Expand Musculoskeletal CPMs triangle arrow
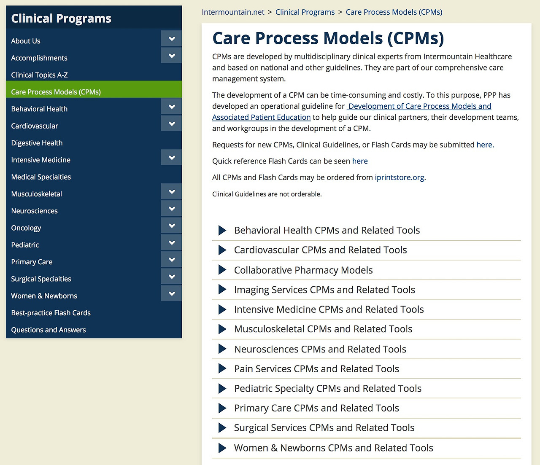This screenshot has height=465, width=540. [x=222, y=329]
